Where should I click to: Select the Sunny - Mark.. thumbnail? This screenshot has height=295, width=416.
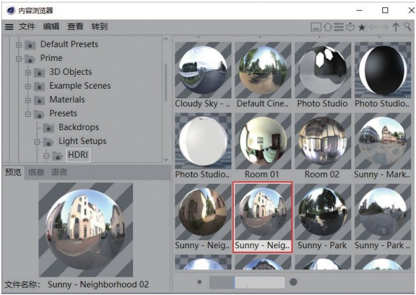click(383, 141)
